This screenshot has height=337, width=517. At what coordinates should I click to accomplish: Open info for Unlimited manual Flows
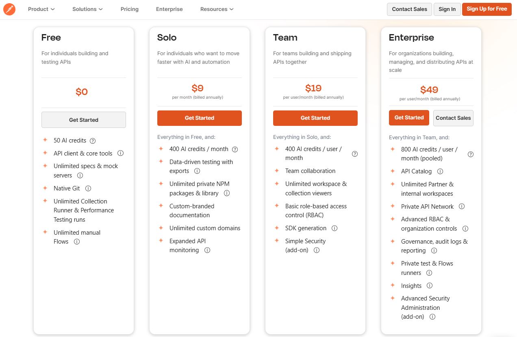[77, 242]
